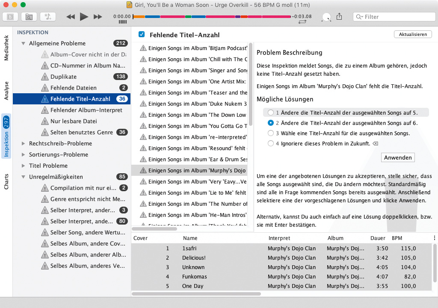Click the fast-forward button

point(98,17)
